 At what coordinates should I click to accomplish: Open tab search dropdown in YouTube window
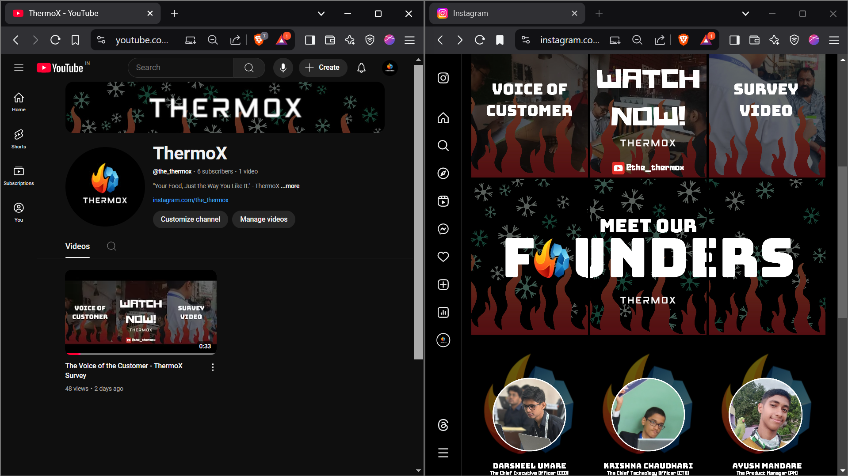tap(321, 14)
